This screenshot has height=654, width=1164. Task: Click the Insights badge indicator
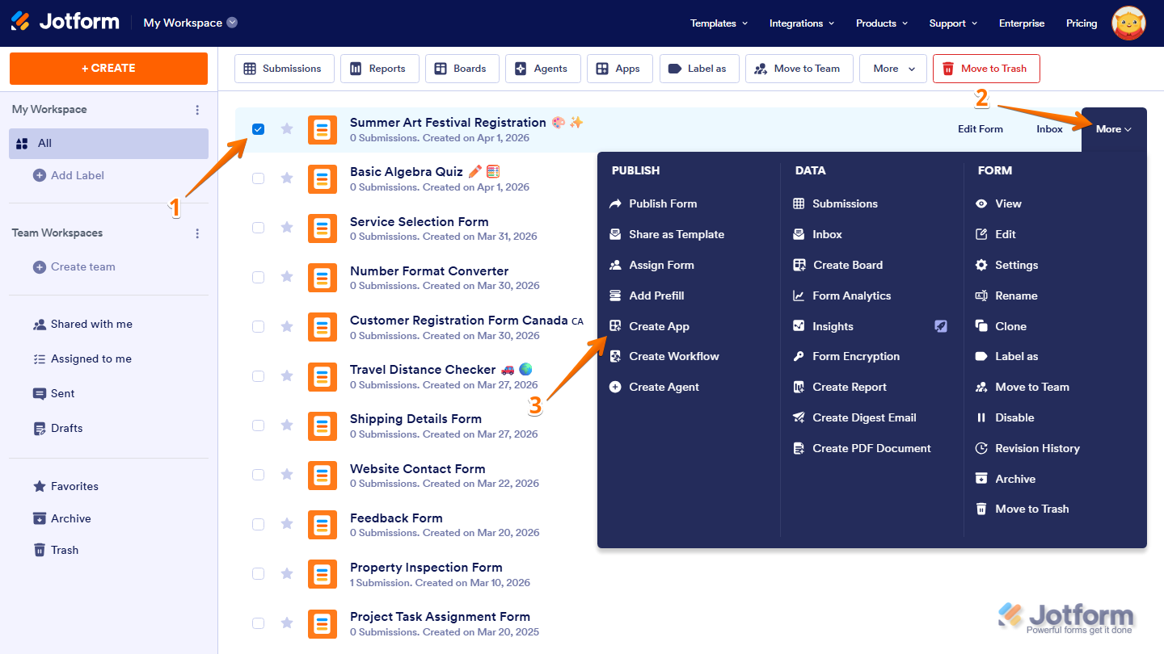940,326
